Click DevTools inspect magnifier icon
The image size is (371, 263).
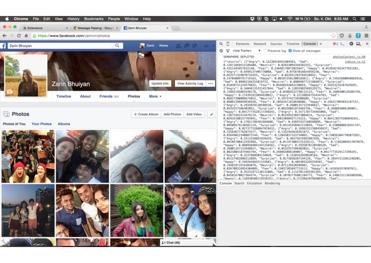(221, 44)
